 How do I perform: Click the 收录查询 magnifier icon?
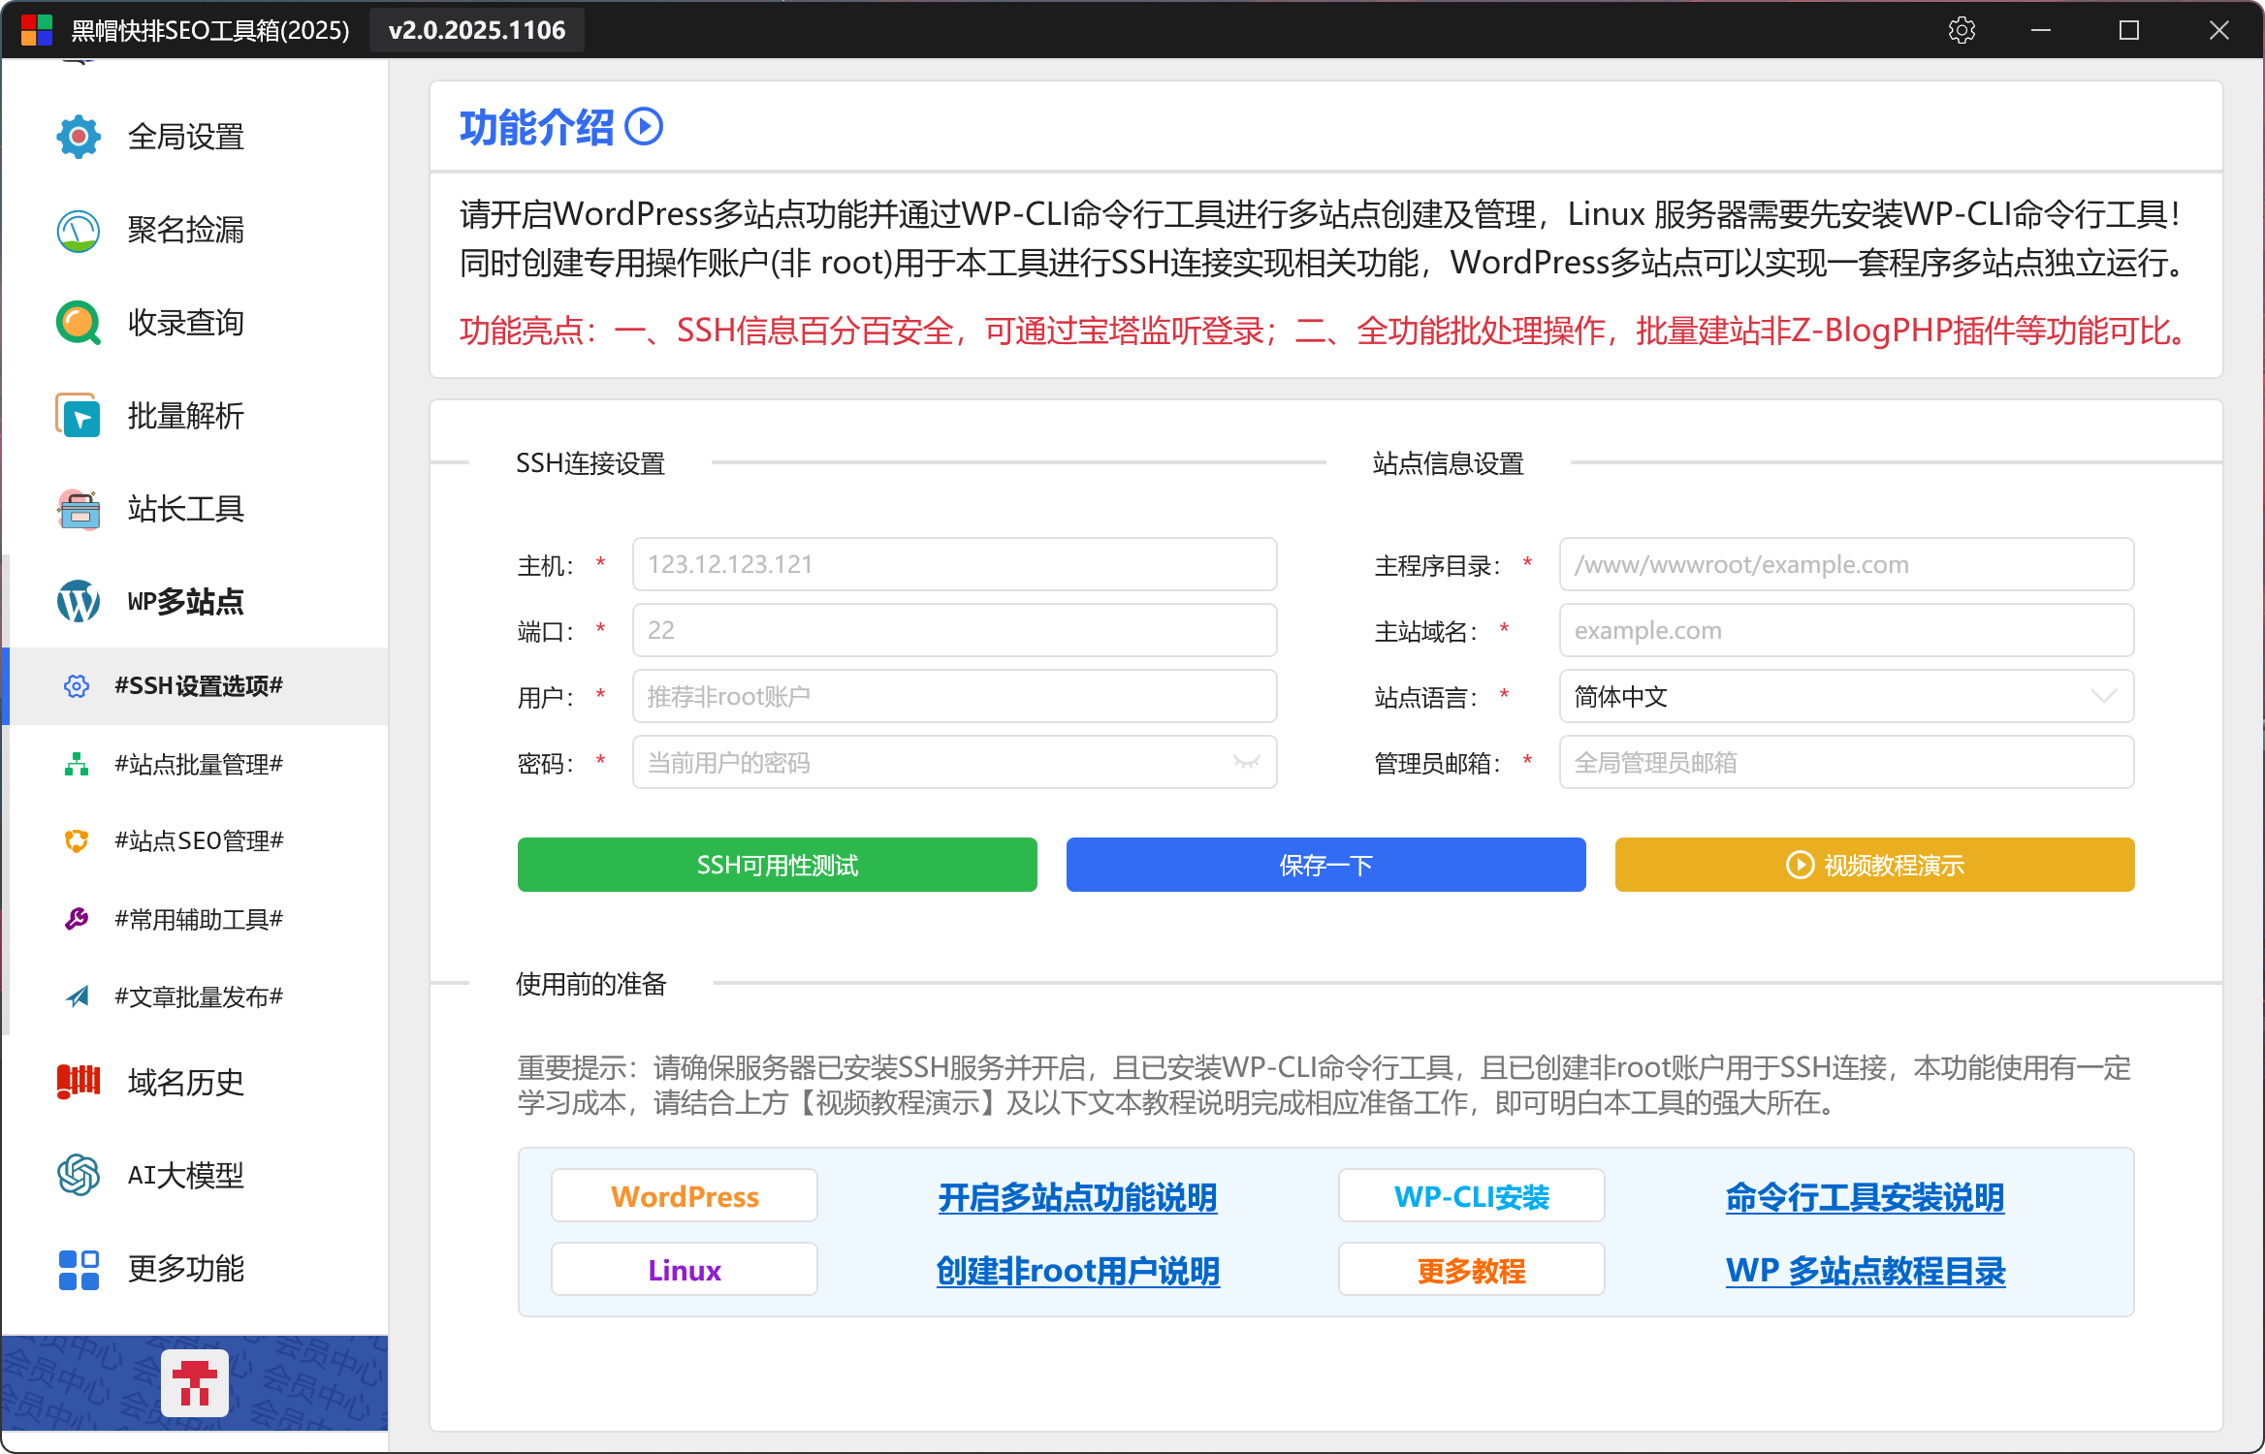coord(78,323)
